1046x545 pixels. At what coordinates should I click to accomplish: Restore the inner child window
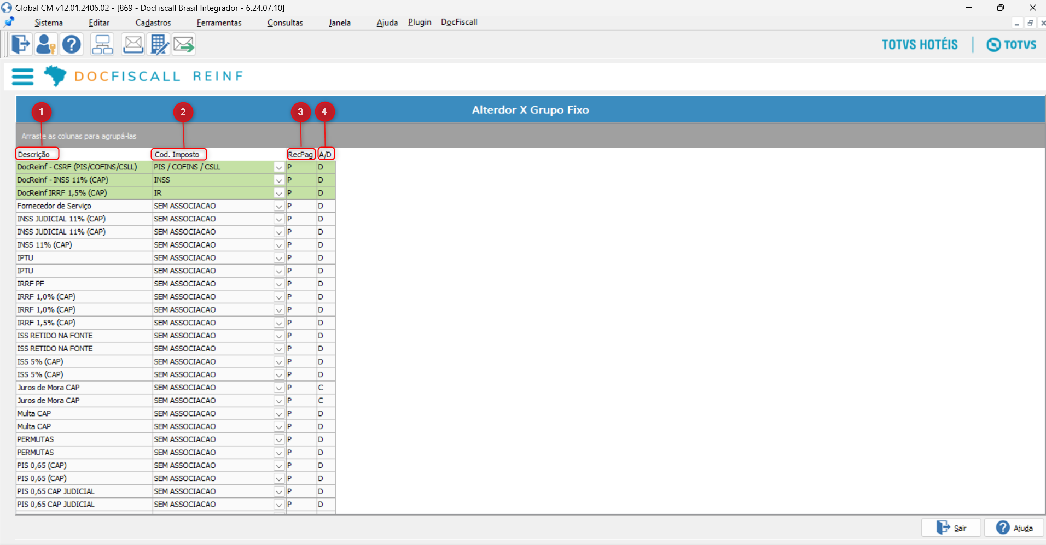pyautogui.click(x=1030, y=23)
